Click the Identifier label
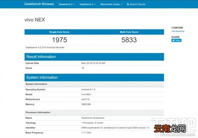 [30, 128]
